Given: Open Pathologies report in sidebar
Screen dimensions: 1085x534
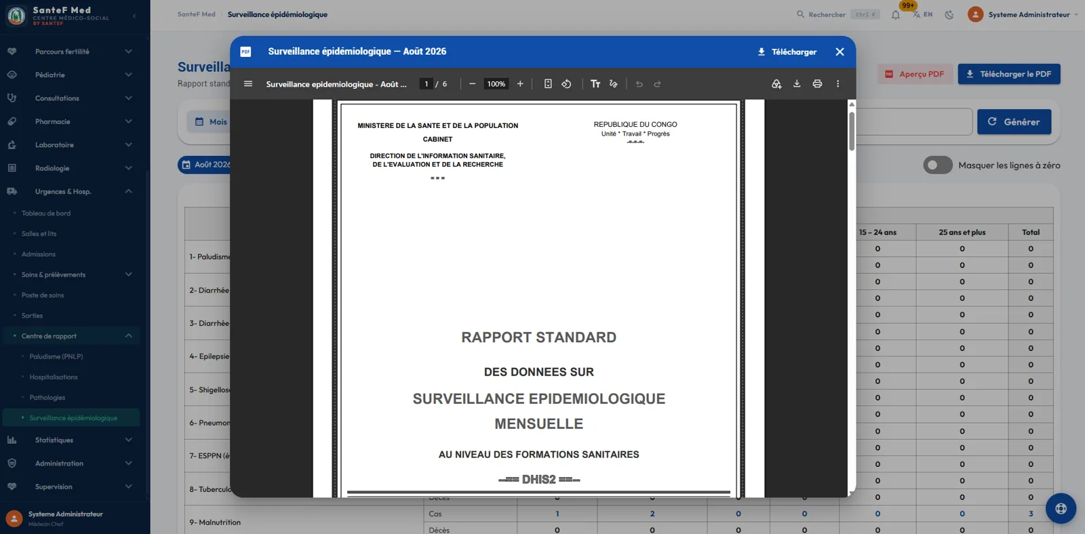Looking at the screenshot, I should pyautogui.click(x=47, y=398).
